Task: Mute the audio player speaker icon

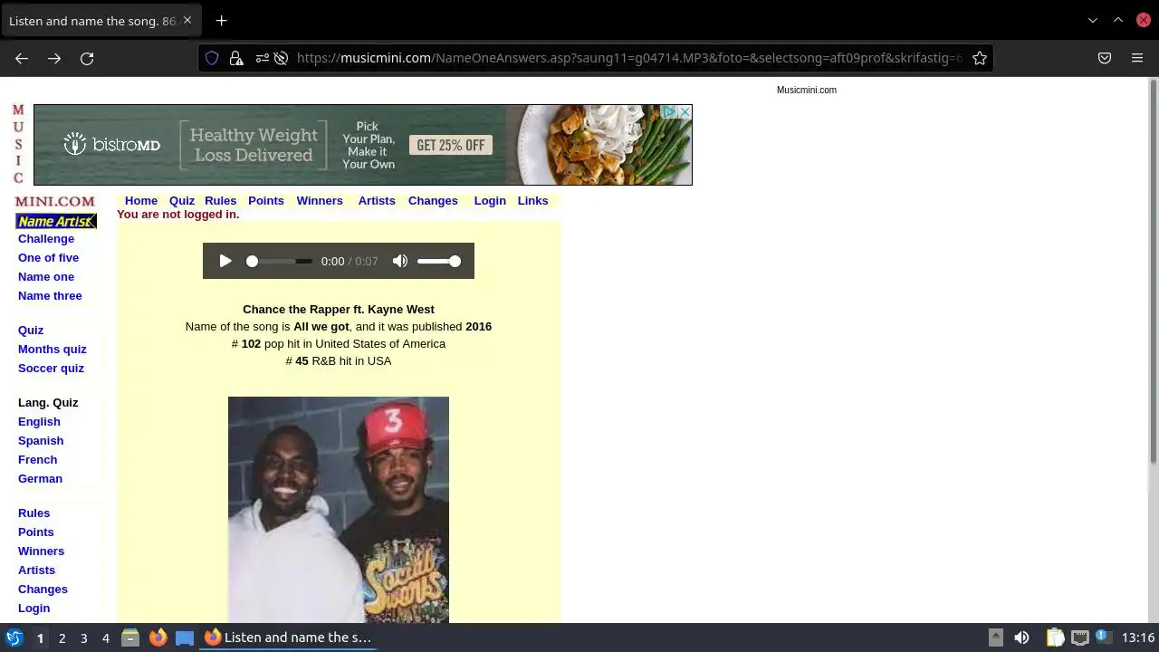Action: point(399,261)
